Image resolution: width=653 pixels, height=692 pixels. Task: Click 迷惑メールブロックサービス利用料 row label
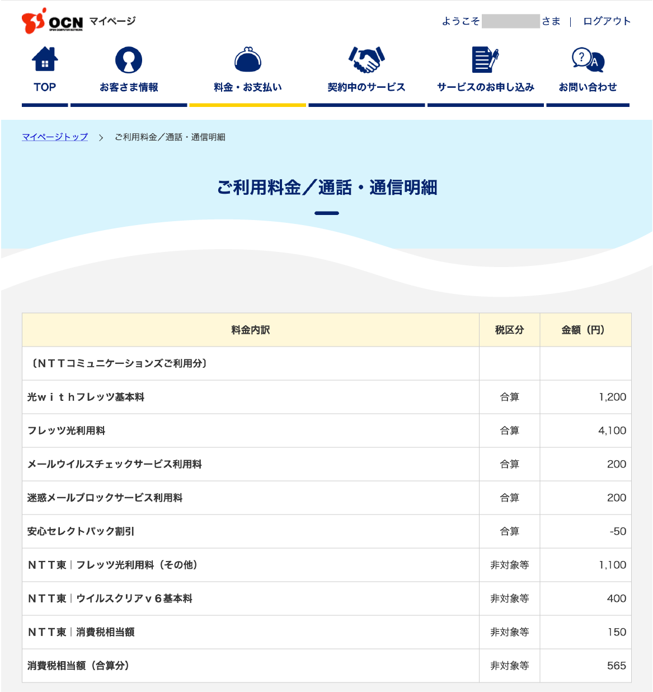[105, 498]
